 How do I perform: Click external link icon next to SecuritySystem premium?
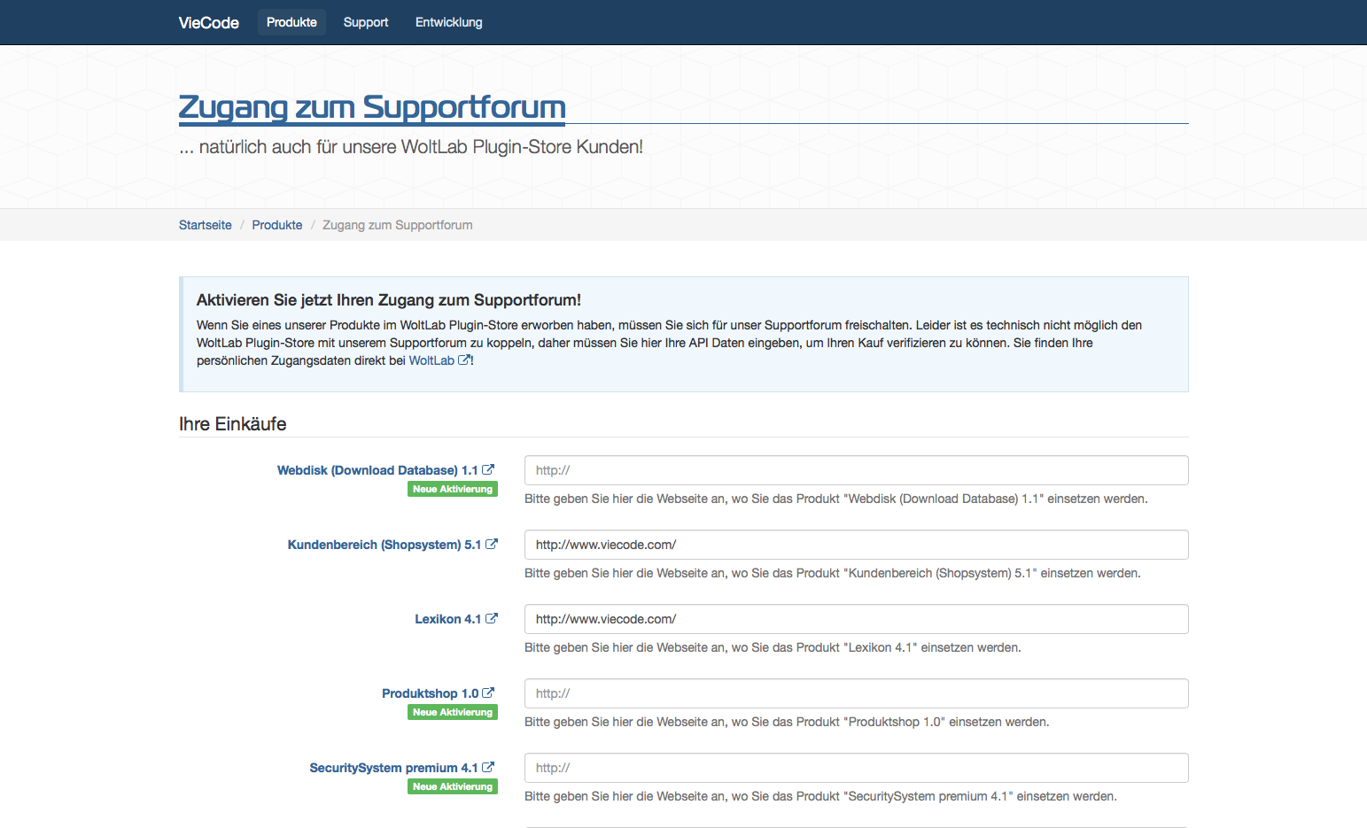[x=488, y=768]
